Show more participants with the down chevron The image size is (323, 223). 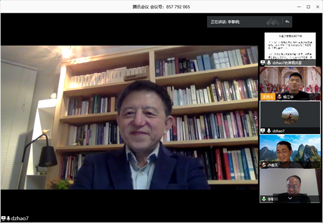point(290,198)
